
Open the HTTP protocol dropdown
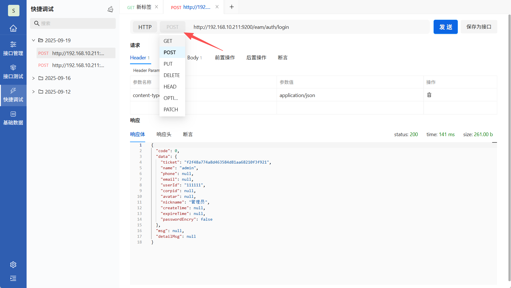coord(145,27)
